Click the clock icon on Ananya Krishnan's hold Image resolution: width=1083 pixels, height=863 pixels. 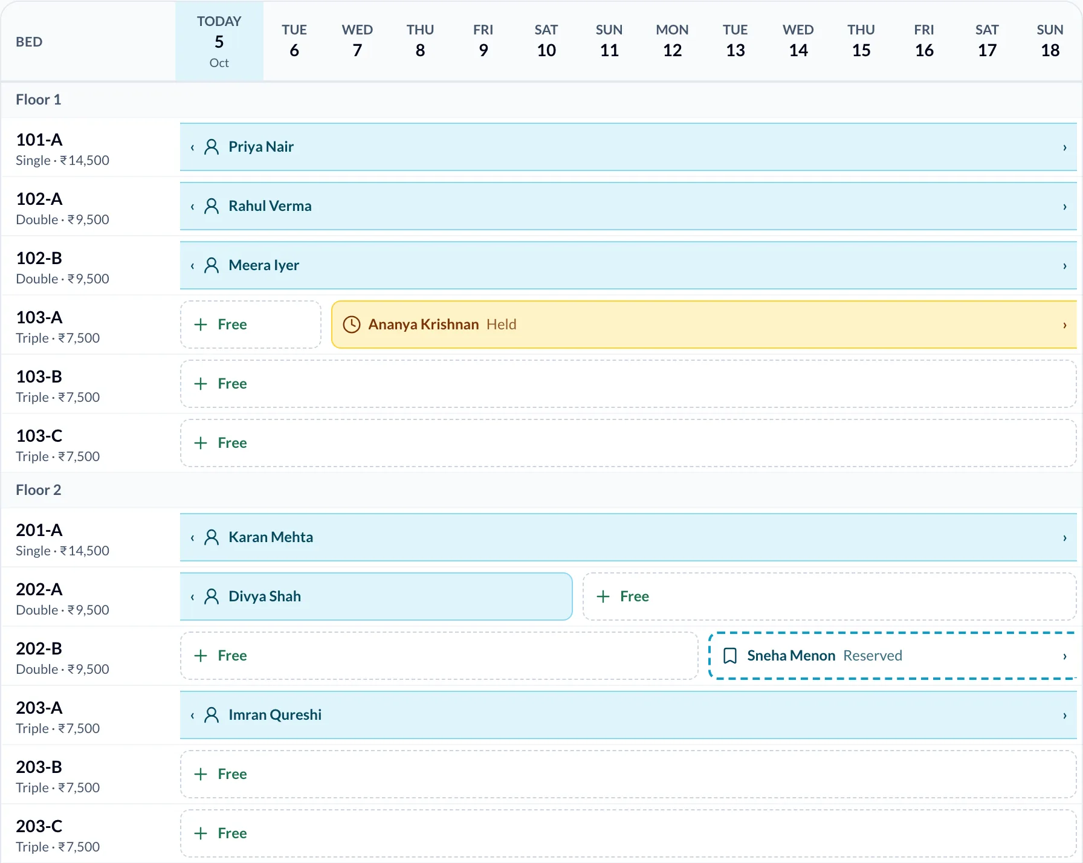[352, 325]
